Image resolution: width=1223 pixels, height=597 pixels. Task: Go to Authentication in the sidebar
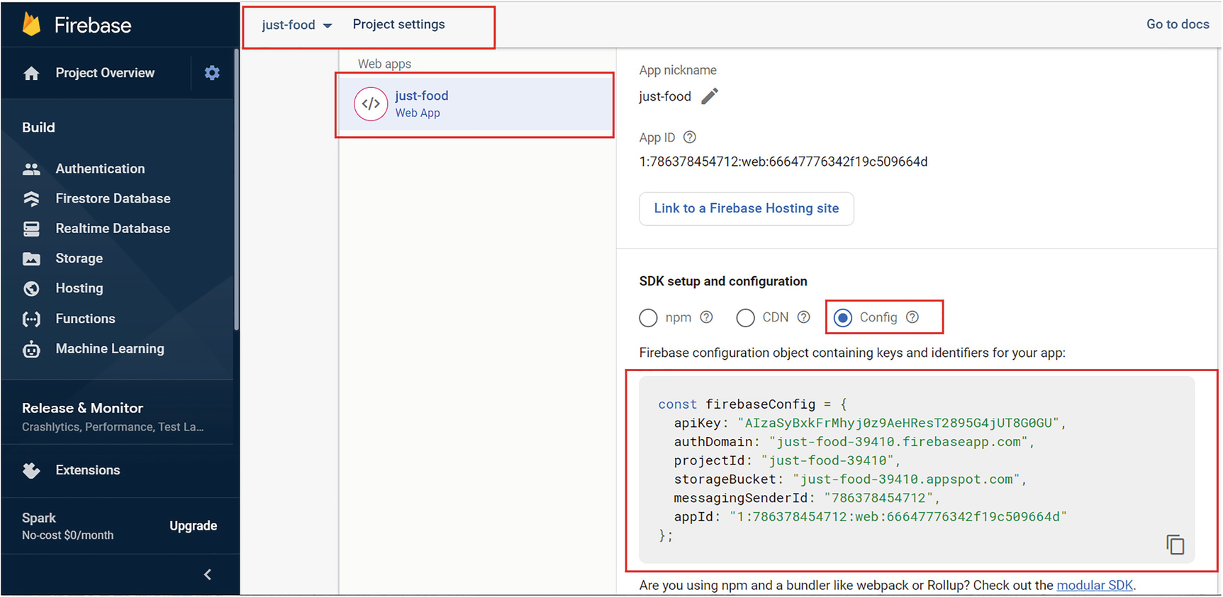click(100, 169)
